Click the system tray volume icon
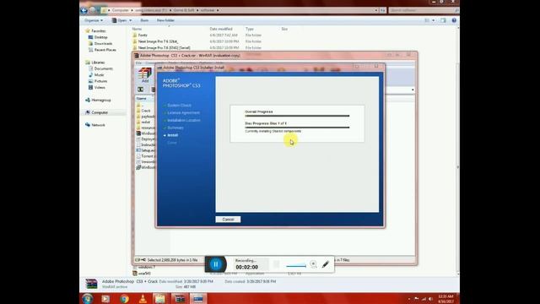This screenshot has width=540, height=304. click(430, 299)
